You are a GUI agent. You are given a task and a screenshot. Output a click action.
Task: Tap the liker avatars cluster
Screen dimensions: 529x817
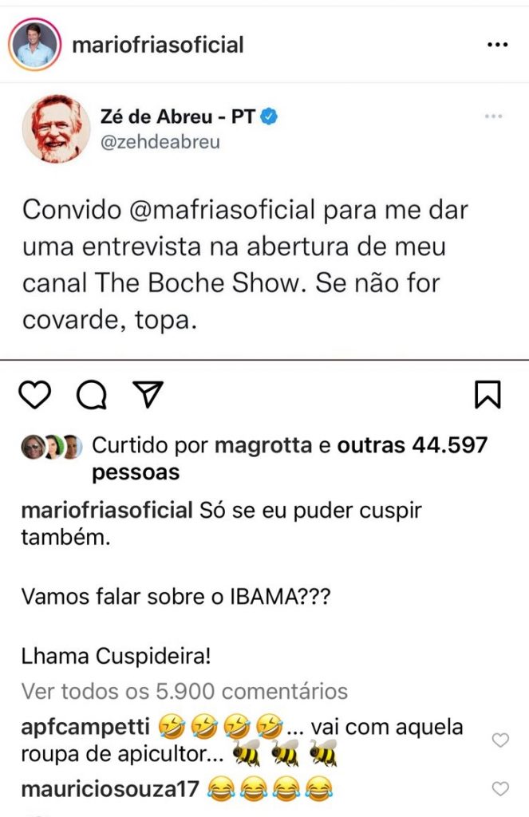pyautogui.click(x=52, y=446)
